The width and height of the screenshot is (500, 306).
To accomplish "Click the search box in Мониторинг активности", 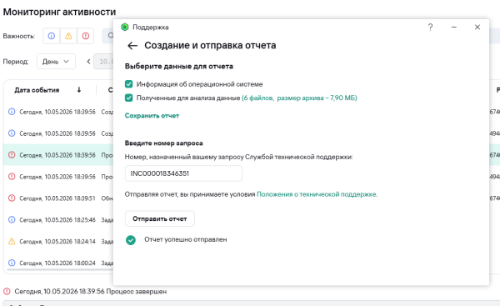I will (x=107, y=36).
